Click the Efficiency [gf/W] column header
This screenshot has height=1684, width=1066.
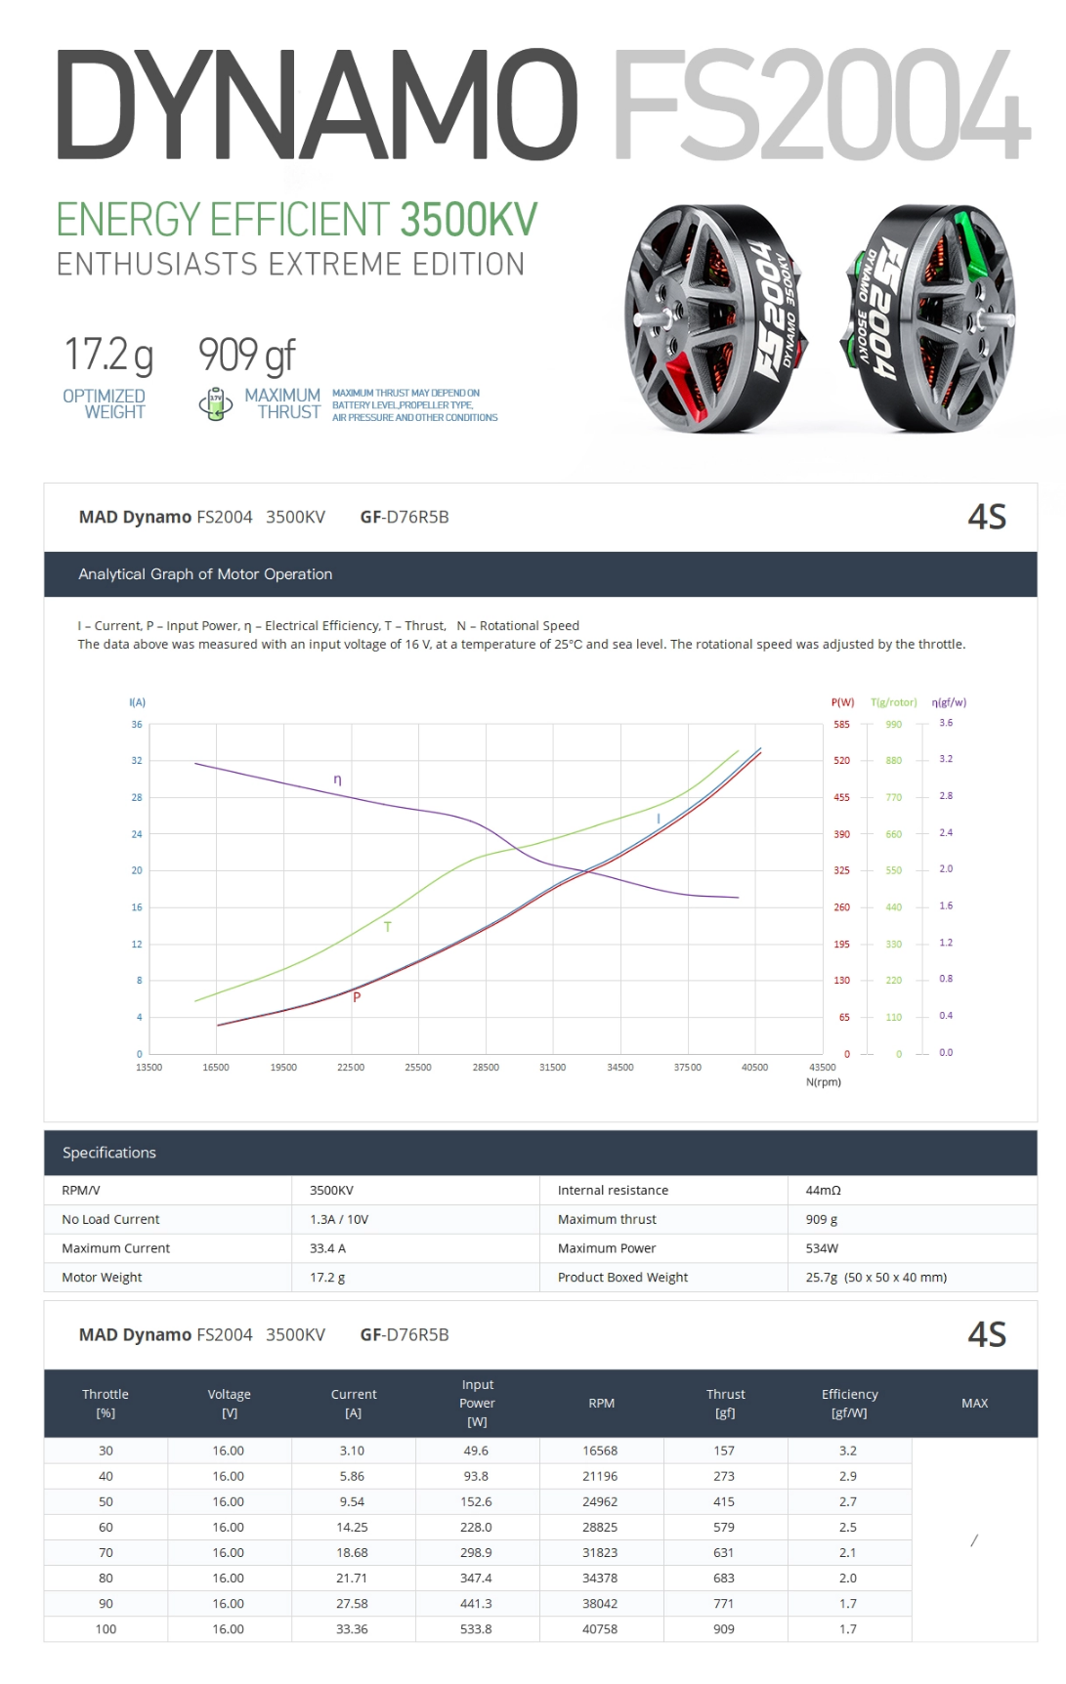pyautogui.click(x=849, y=1404)
